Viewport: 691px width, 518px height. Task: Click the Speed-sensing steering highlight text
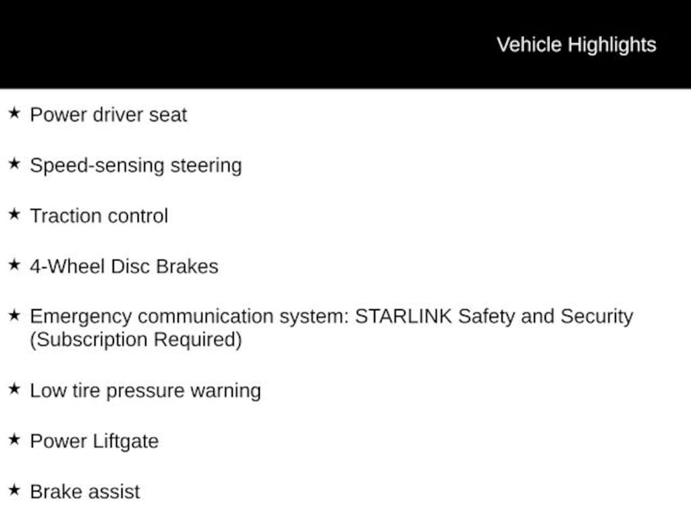tap(135, 165)
